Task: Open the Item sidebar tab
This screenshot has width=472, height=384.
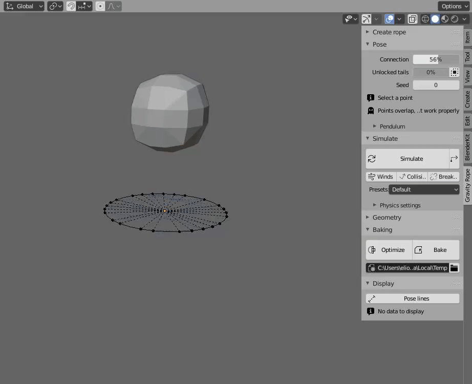Action: [467, 37]
